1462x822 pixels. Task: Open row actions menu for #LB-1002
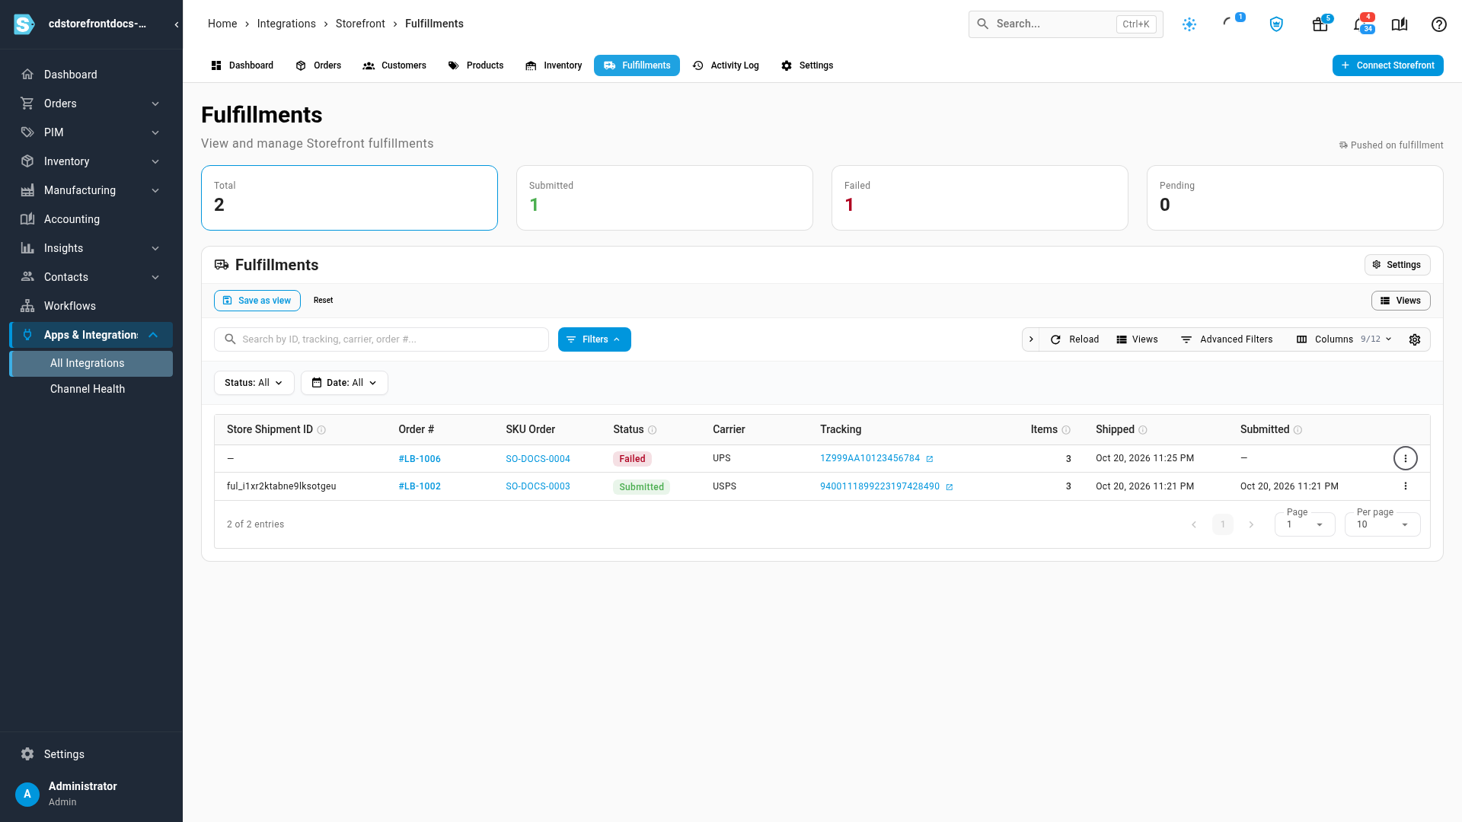click(1406, 486)
